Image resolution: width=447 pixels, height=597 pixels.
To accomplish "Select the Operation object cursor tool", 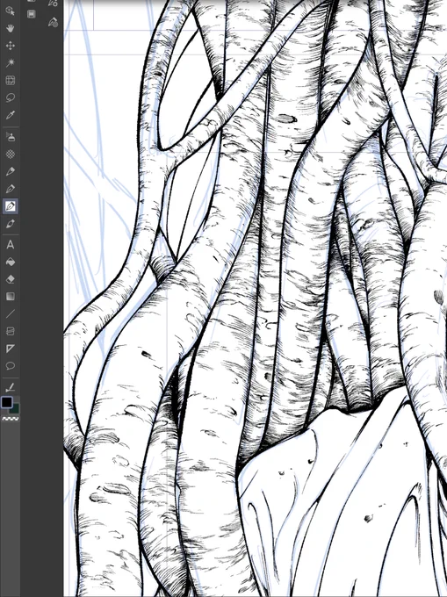I will click(x=10, y=11).
